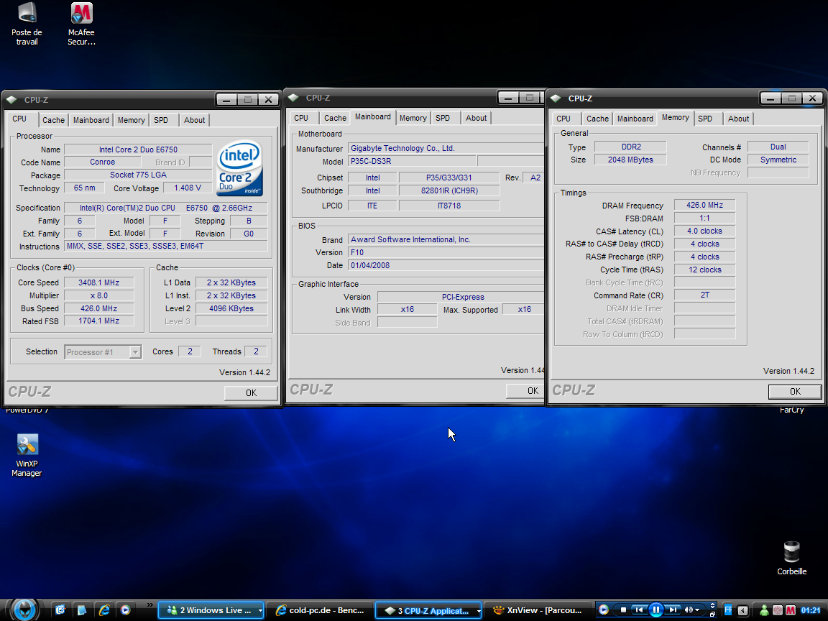Click Core Speed value 3408.1 MHz
The image size is (828, 621).
(x=98, y=282)
